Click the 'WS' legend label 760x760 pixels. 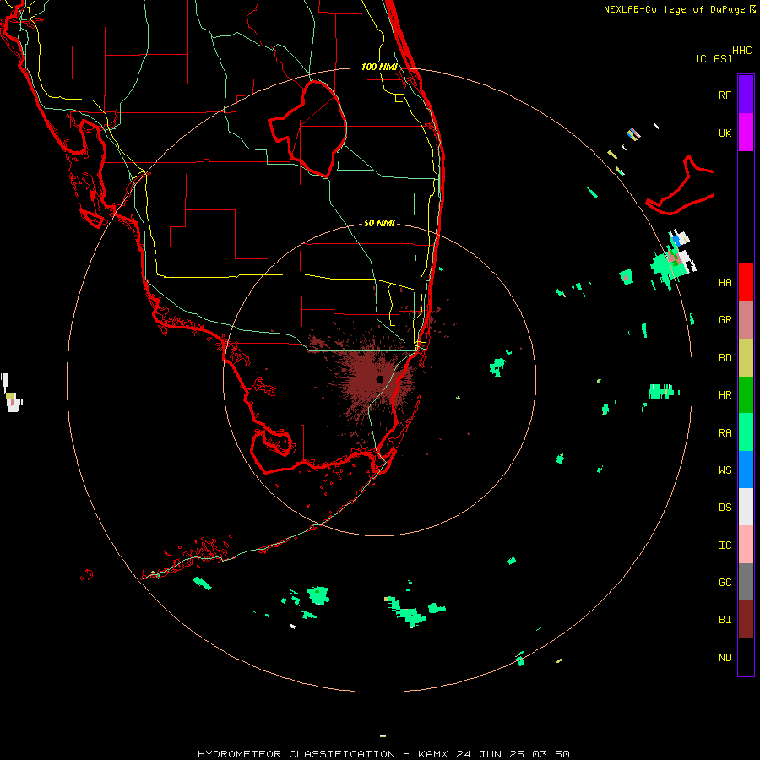point(725,470)
